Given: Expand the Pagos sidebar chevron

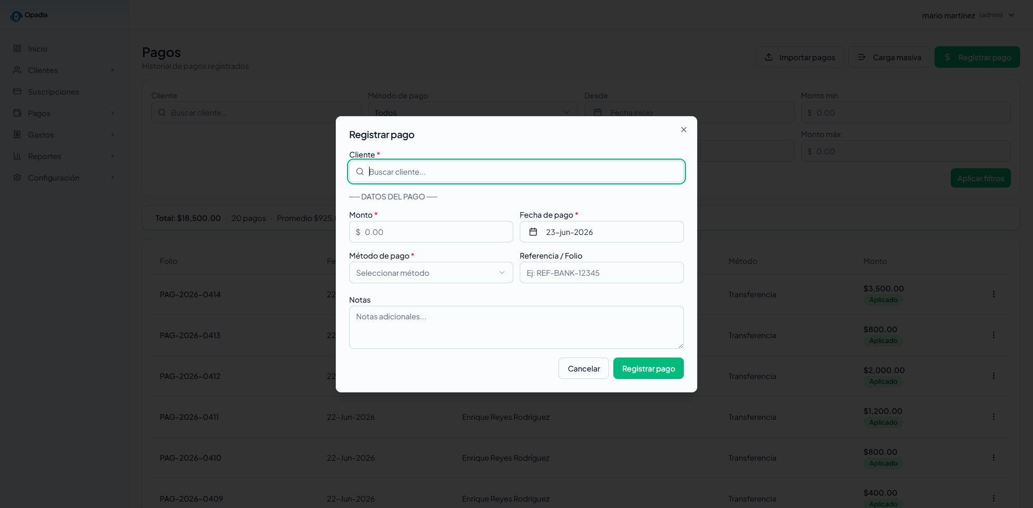Looking at the screenshot, I should click(112, 113).
